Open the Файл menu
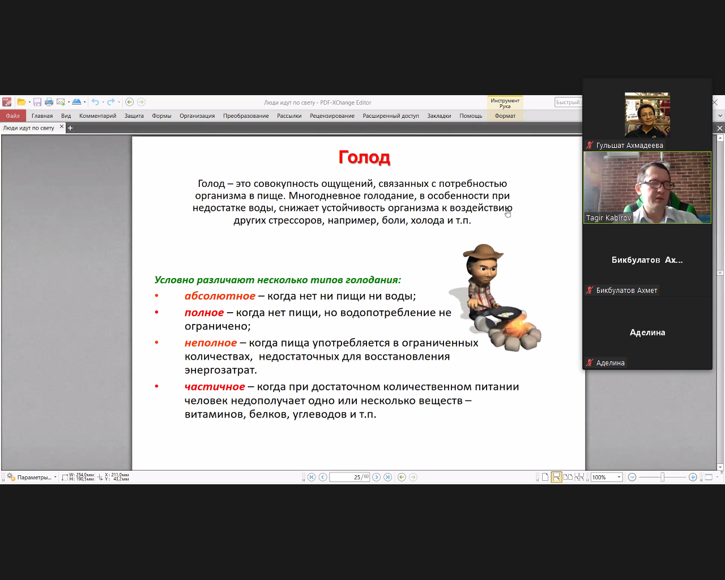Screen dimensions: 725x580 (12, 116)
